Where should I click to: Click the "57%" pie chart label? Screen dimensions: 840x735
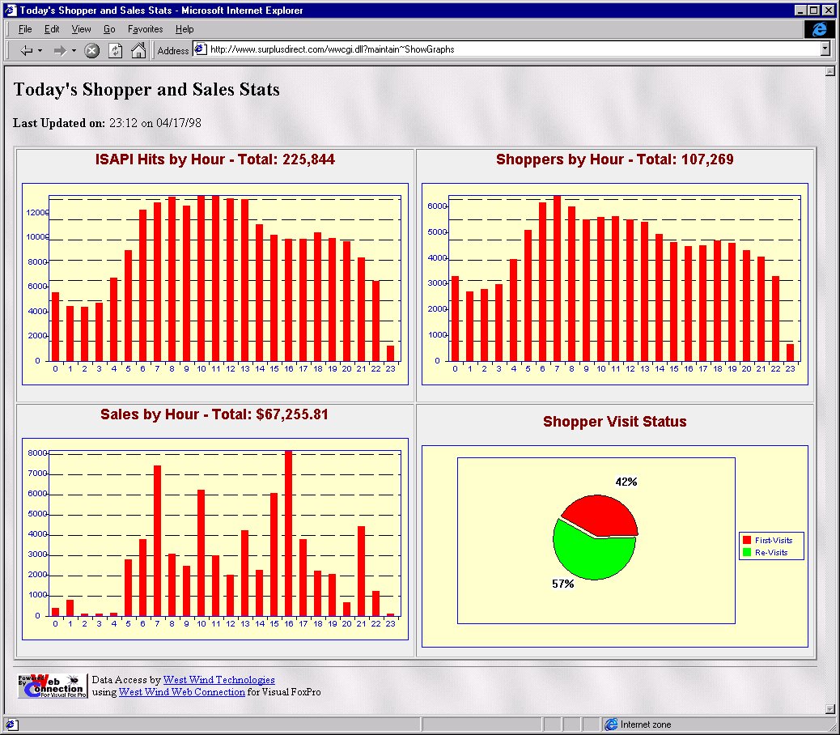(x=563, y=584)
